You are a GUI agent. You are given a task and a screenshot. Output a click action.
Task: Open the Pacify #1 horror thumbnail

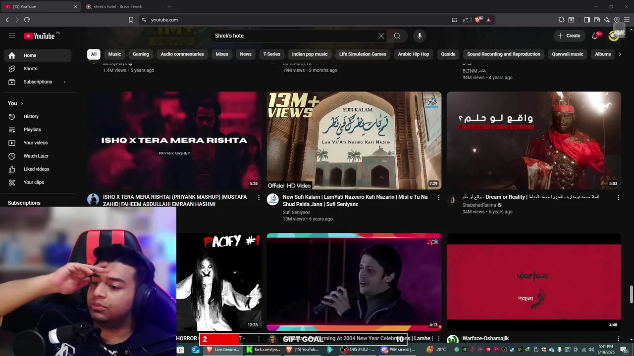pos(219,282)
